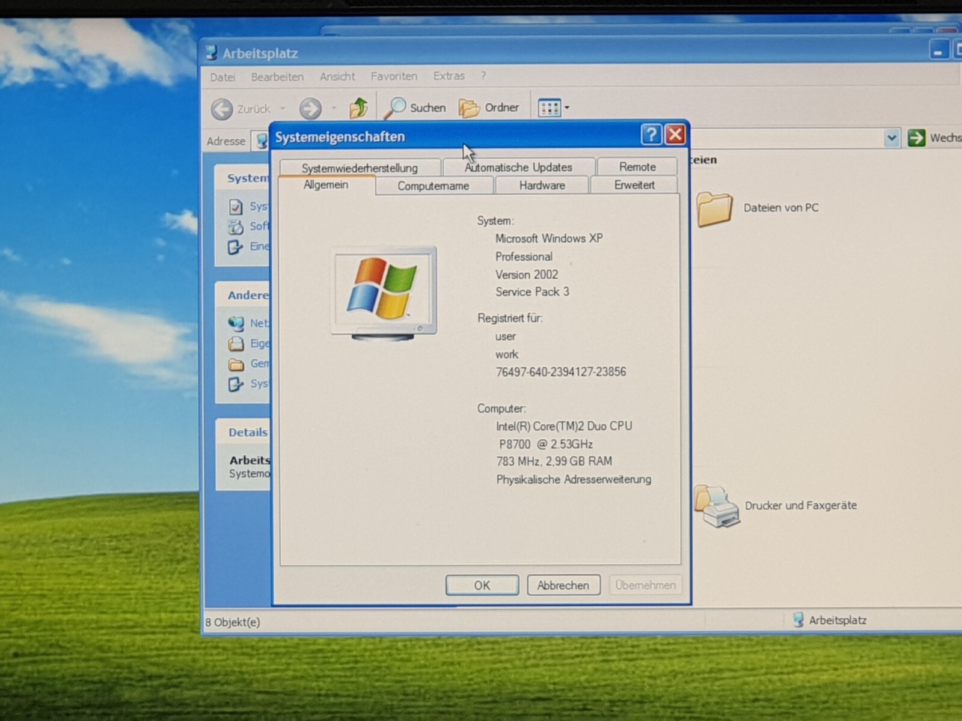
Task: Open the Hardware tab
Action: coord(542,185)
